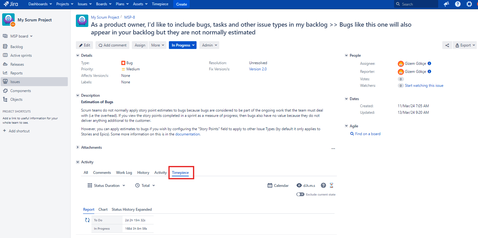Open the Timepiece help question mark icon
This screenshot has height=238, width=478.
[x=323, y=185]
